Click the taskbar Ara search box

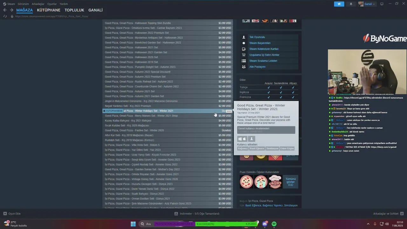point(147,224)
